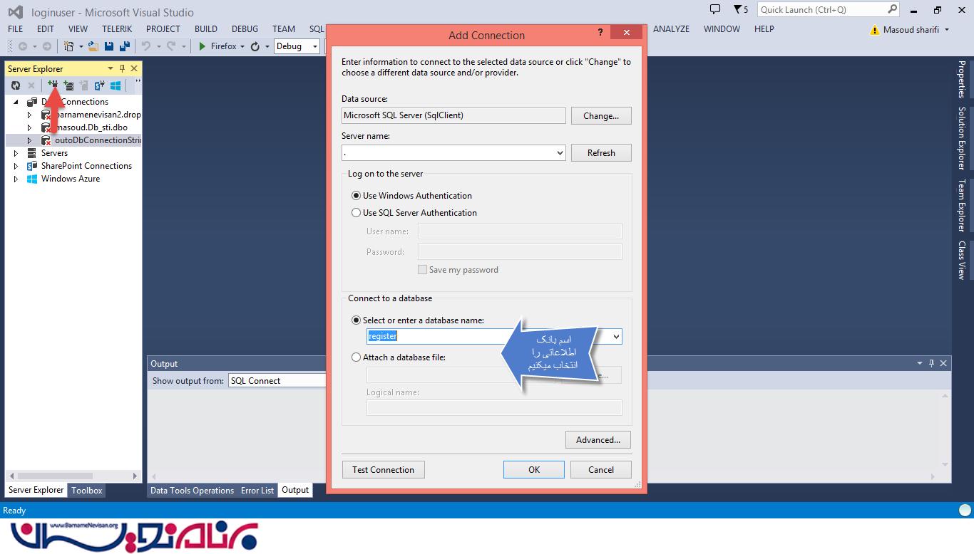974x554 pixels.
Task: Expand the Servers tree node
Action: tap(16, 153)
